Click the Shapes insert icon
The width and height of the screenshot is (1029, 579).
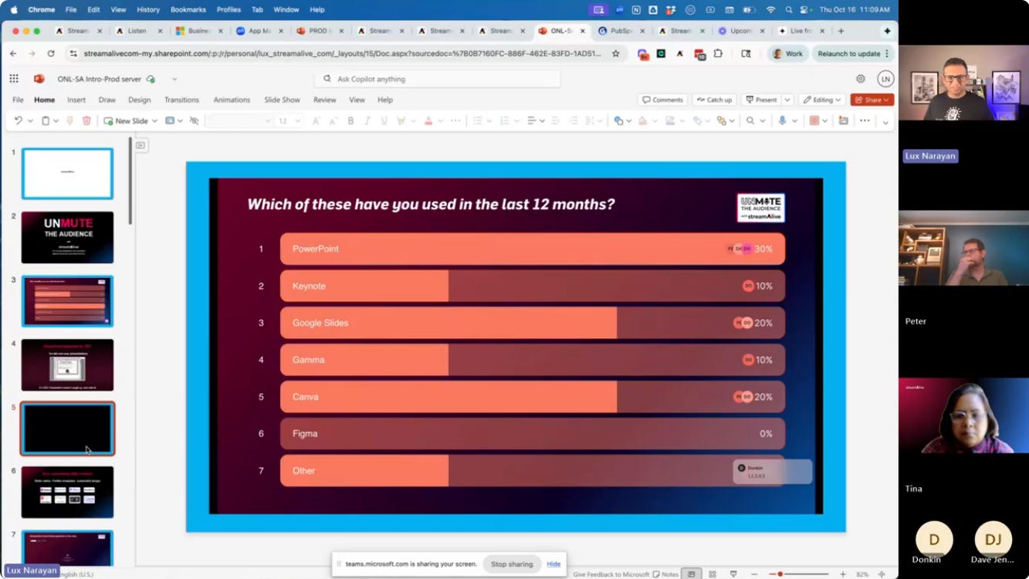pyautogui.click(x=618, y=120)
